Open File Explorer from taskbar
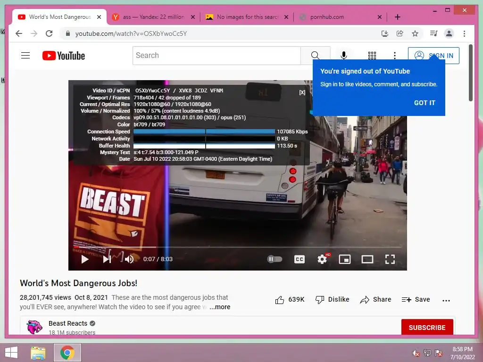This screenshot has height=362, width=483. 38,353
